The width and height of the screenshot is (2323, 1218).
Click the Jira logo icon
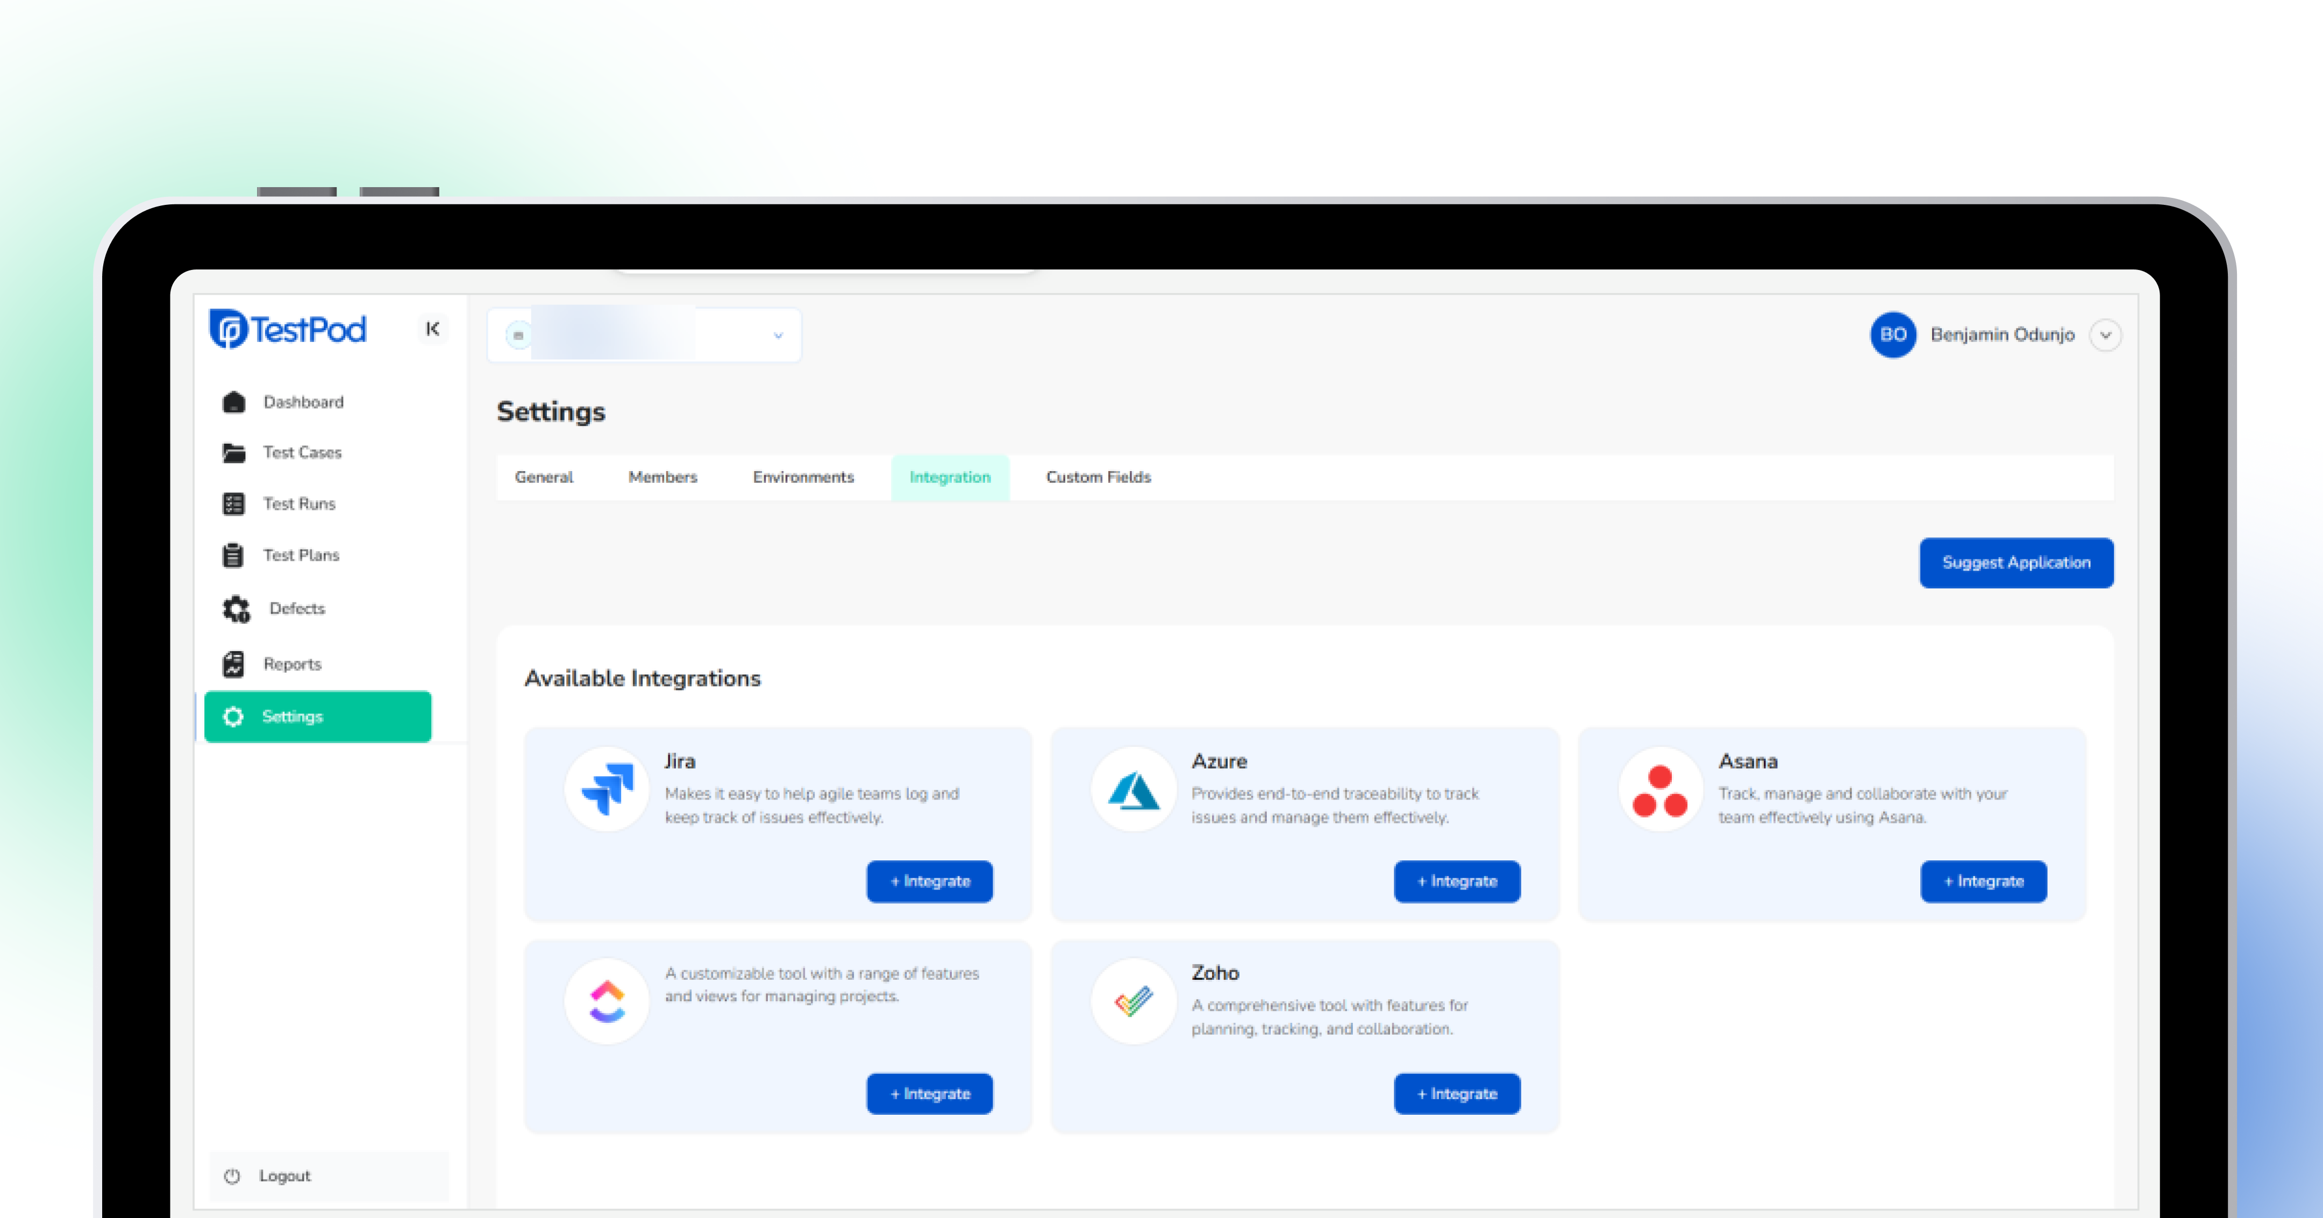pos(607,789)
